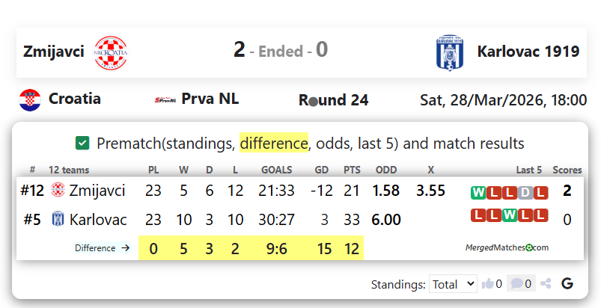Click the Zmijavci club crest in header

(111, 52)
